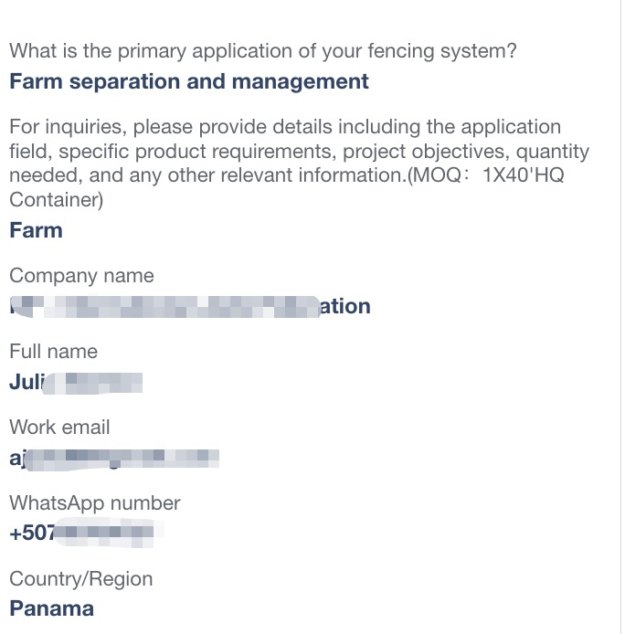
Task: Click the 'Full name' field label
Action: (53, 352)
